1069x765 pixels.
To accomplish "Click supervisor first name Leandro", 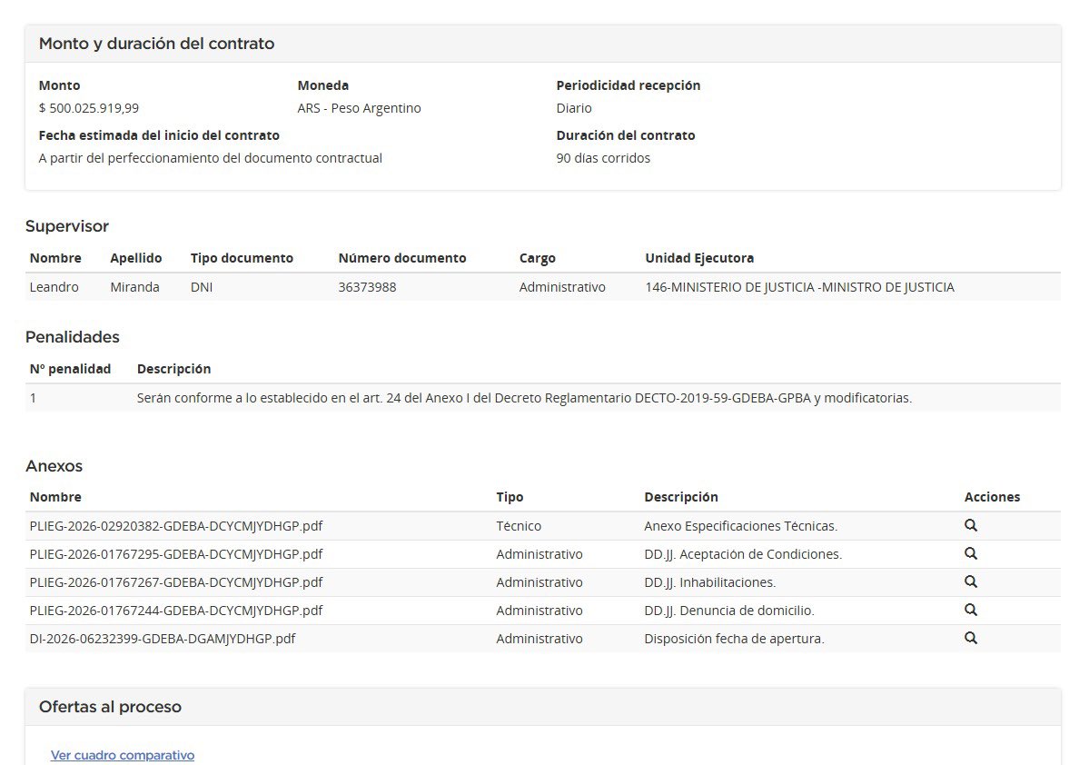I will coord(54,287).
